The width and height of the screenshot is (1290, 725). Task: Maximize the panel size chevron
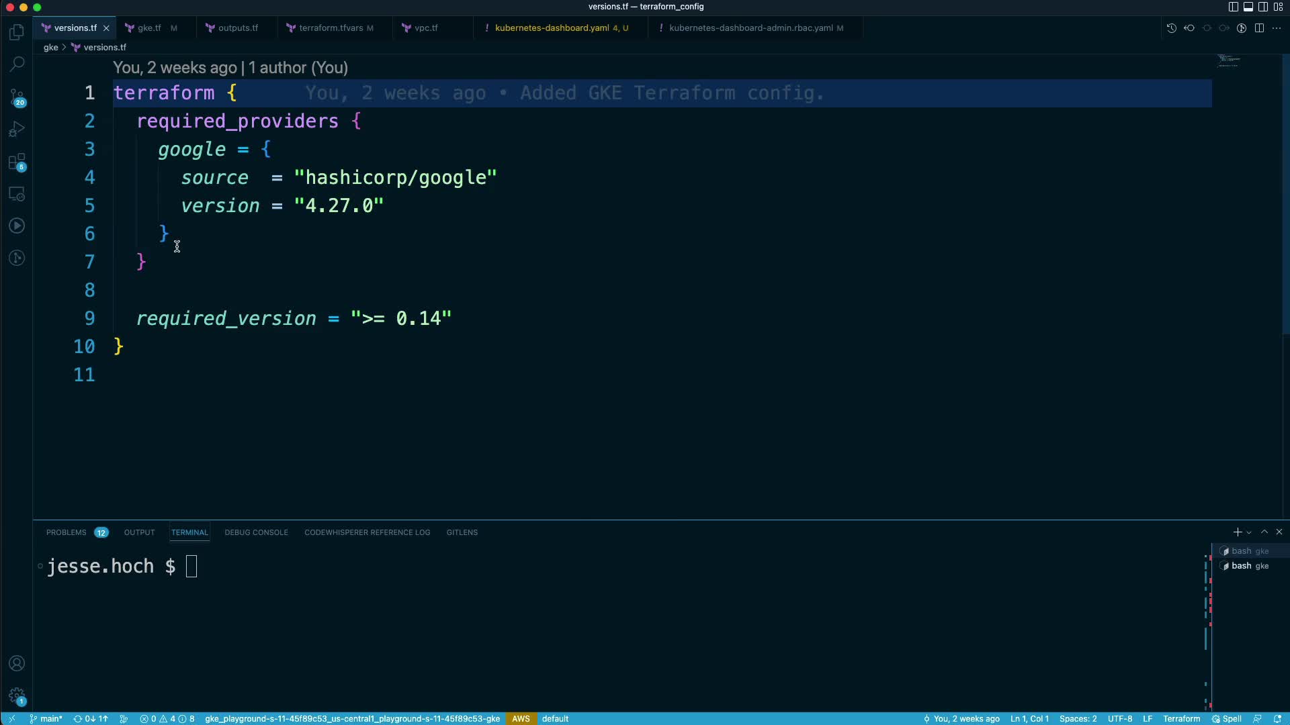pyautogui.click(x=1264, y=532)
